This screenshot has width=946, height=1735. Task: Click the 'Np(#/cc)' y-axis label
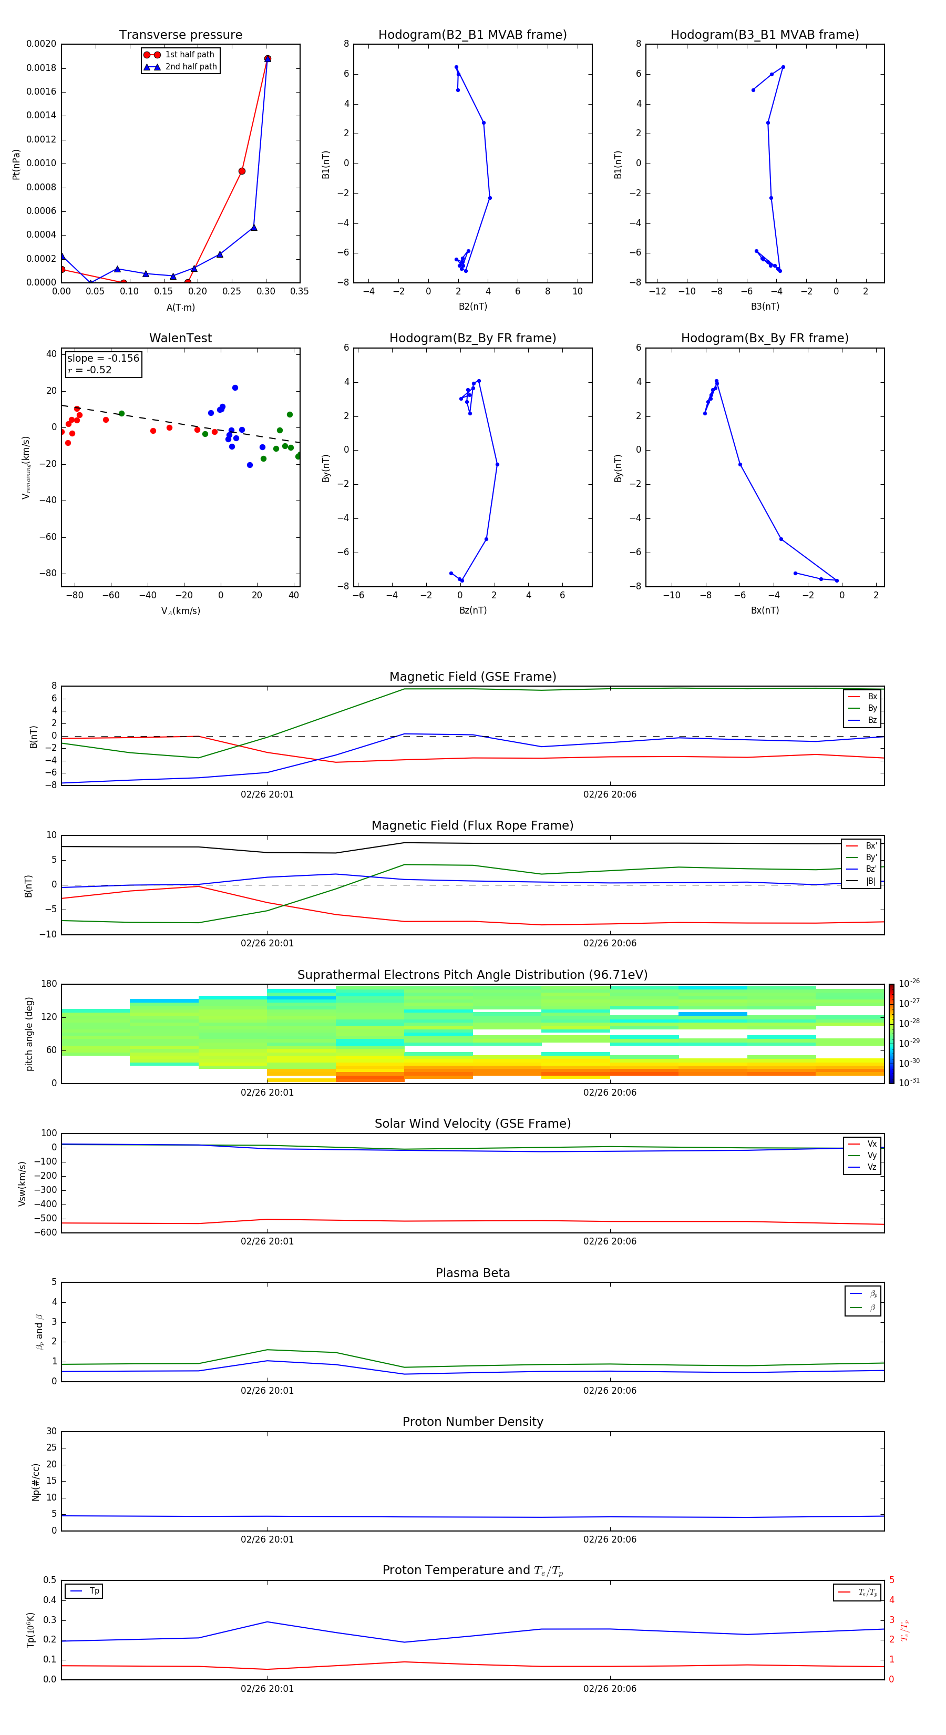[36, 1482]
